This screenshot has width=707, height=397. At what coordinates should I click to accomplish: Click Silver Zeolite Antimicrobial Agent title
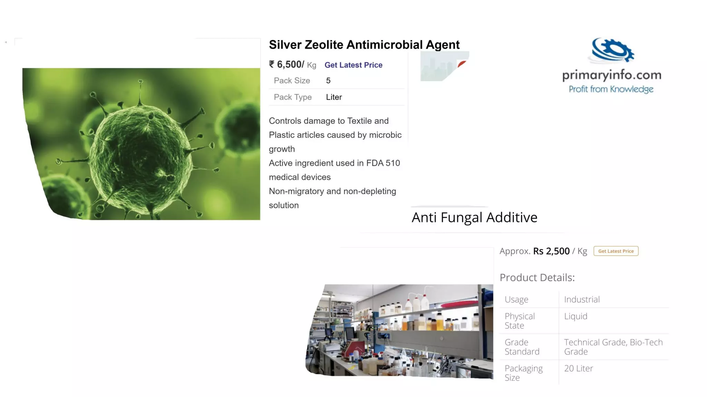click(364, 44)
